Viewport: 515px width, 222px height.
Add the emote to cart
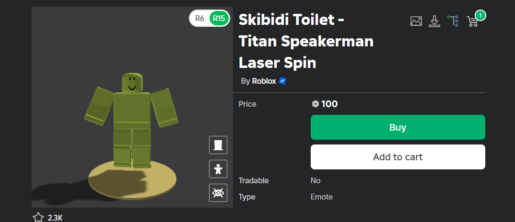398,157
